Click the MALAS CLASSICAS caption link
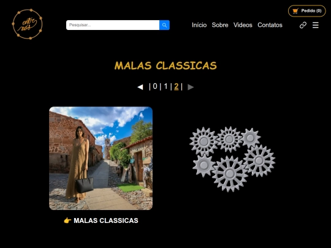The width and height of the screenshot is (331, 248). (106, 220)
